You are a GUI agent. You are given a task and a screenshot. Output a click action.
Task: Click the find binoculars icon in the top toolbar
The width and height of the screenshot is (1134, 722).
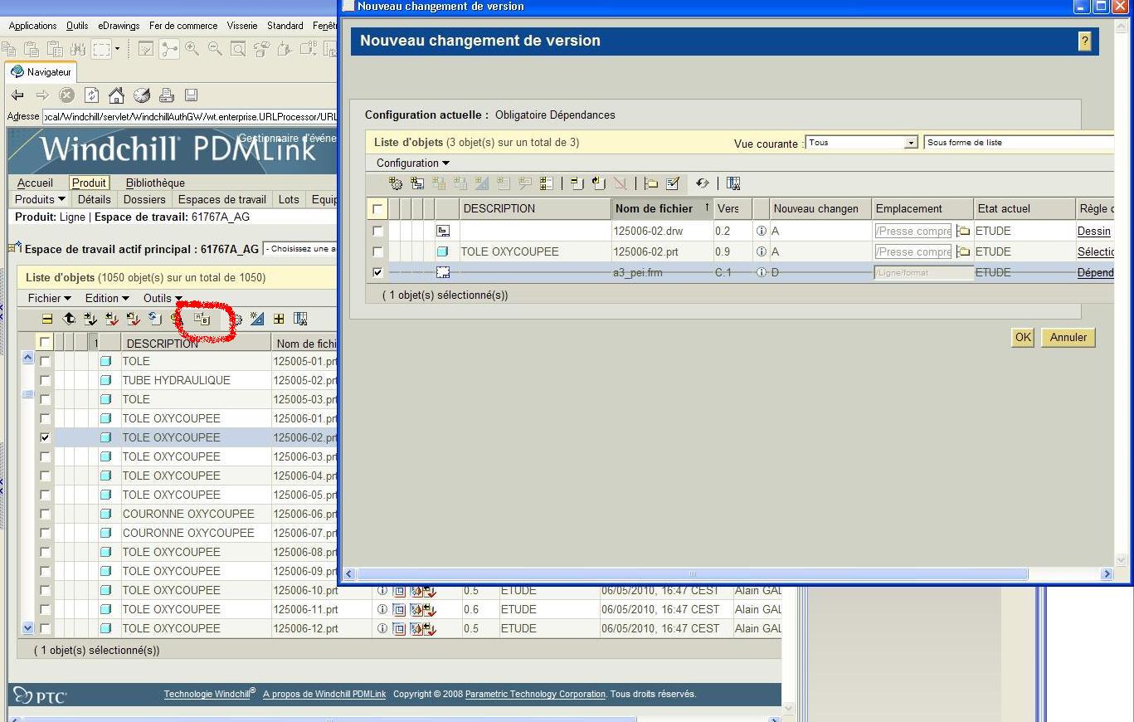(x=78, y=49)
